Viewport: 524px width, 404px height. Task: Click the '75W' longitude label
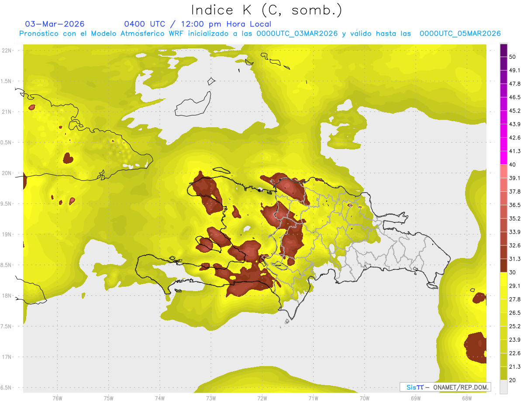tap(109, 398)
